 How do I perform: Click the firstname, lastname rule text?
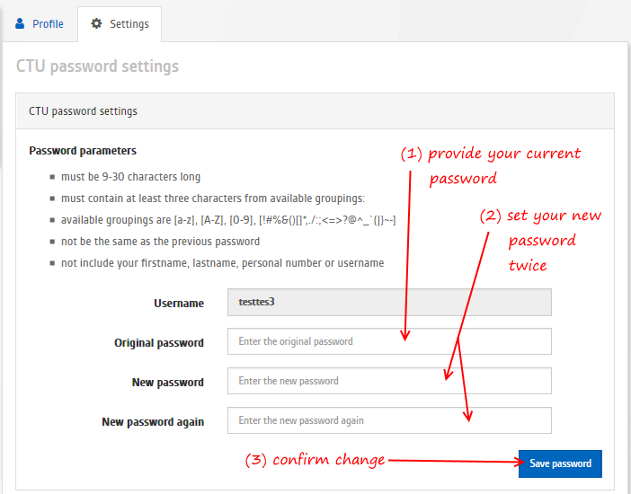coord(223,263)
